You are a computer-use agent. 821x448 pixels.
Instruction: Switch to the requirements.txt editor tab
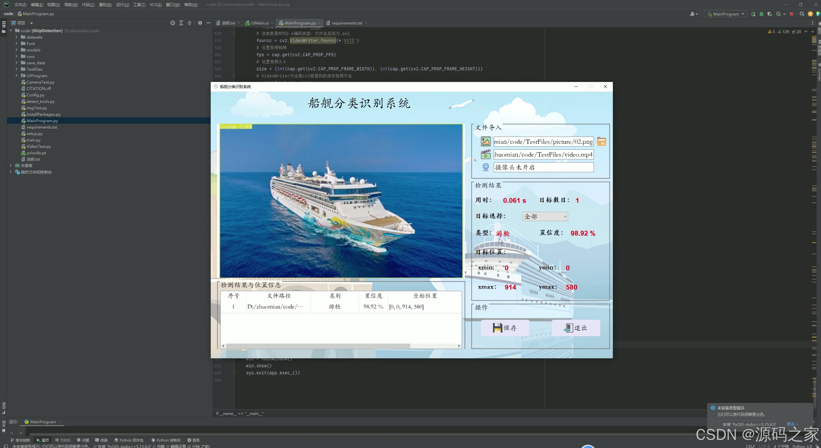347,23
